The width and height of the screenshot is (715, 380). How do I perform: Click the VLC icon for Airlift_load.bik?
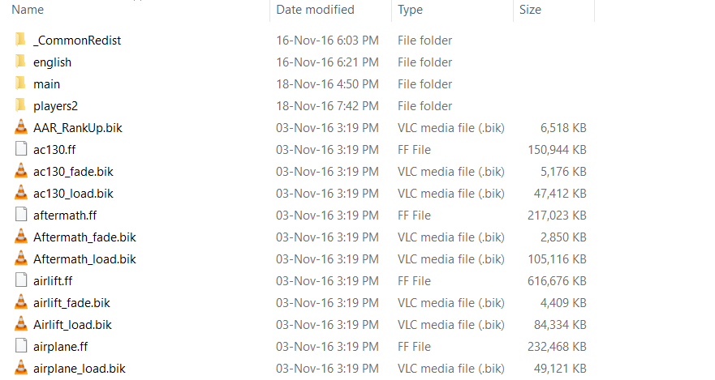pos(21,325)
